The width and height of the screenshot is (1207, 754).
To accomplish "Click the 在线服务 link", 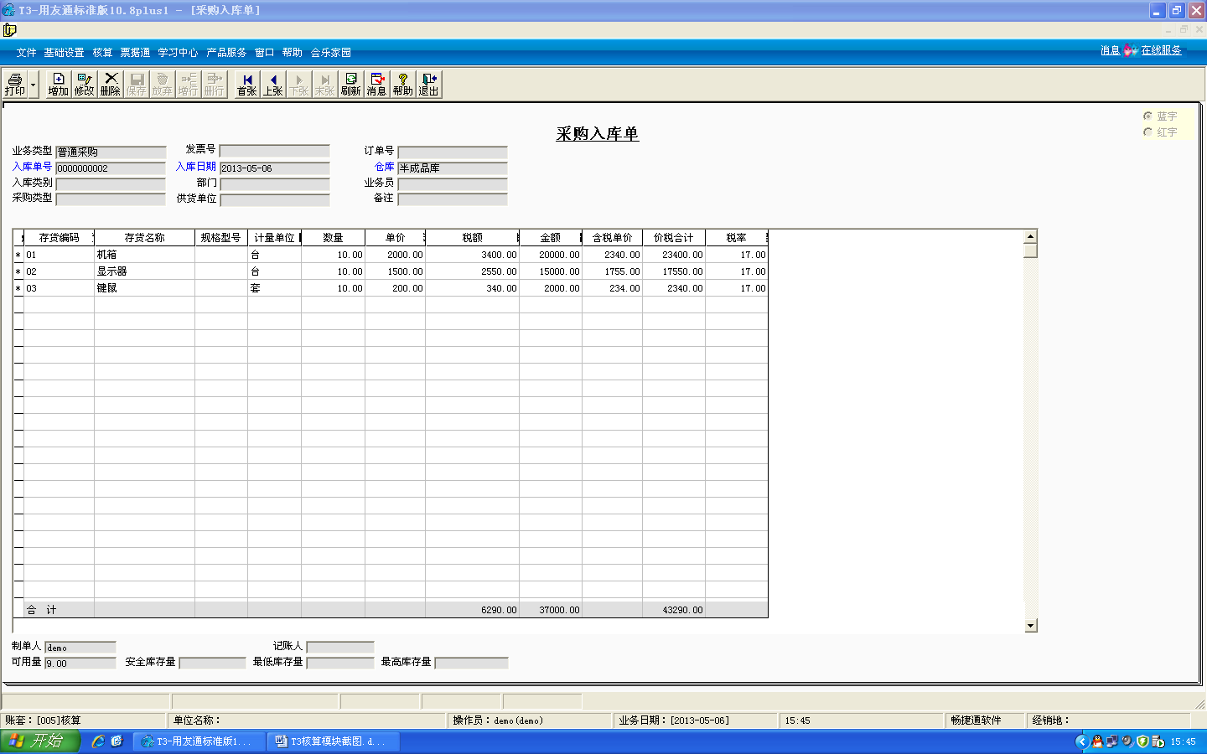I will tap(1161, 51).
